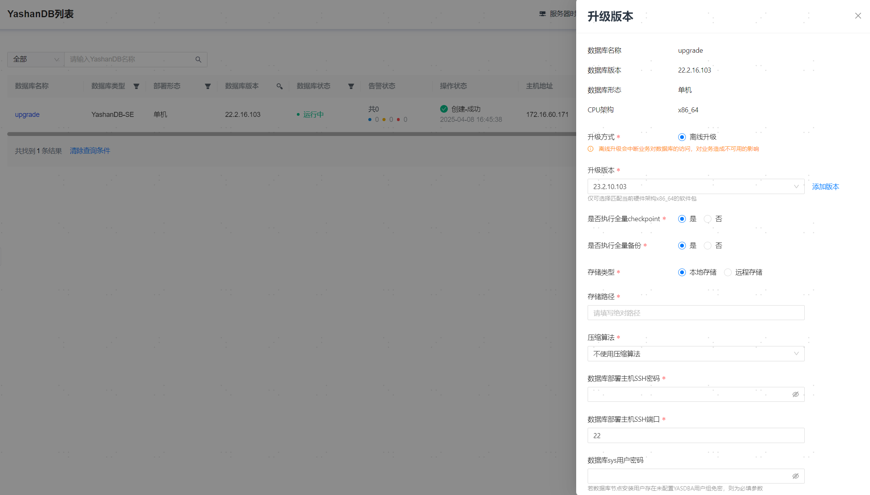The height and width of the screenshot is (495, 870).
Task: Click the database type filter icon
Action: [136, 86]
